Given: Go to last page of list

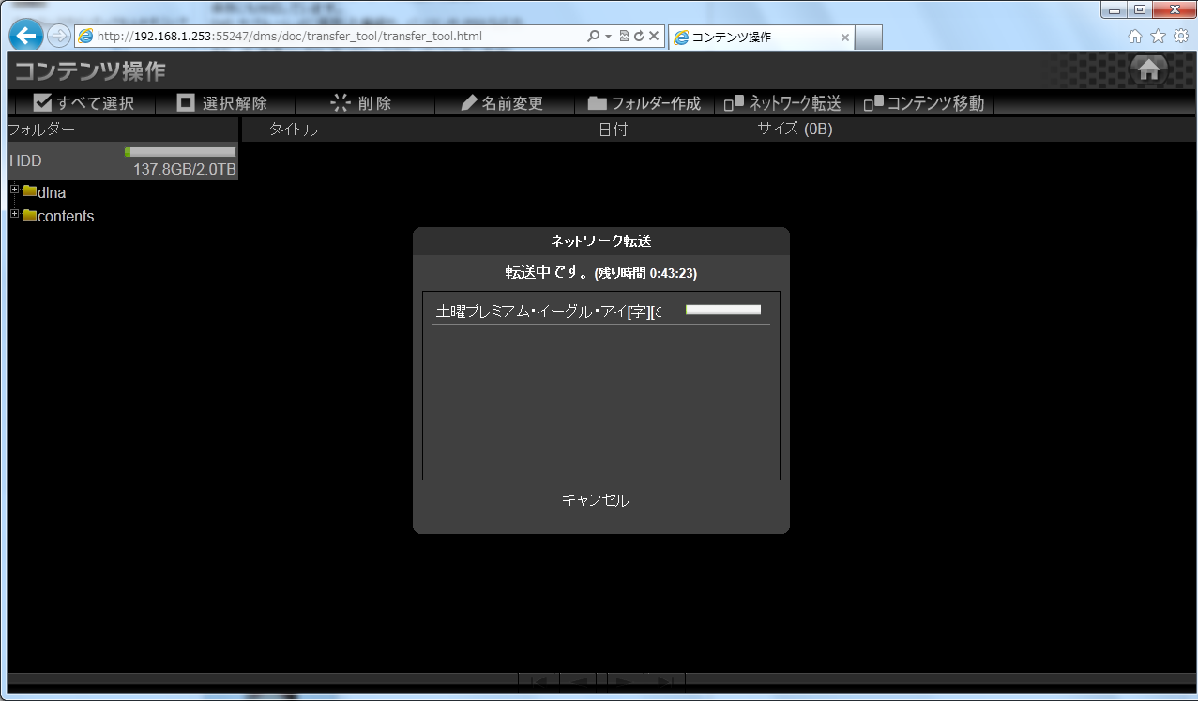Looking at the screenshot, I should pos(665,682).
